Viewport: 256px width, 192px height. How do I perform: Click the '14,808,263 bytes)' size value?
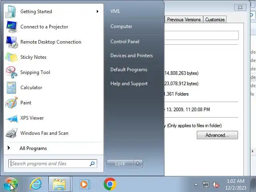(x=181, y=73)
